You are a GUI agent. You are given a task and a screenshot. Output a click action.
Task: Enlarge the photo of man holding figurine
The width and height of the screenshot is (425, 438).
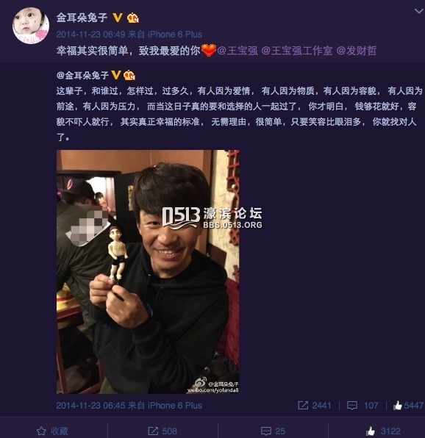148,272
